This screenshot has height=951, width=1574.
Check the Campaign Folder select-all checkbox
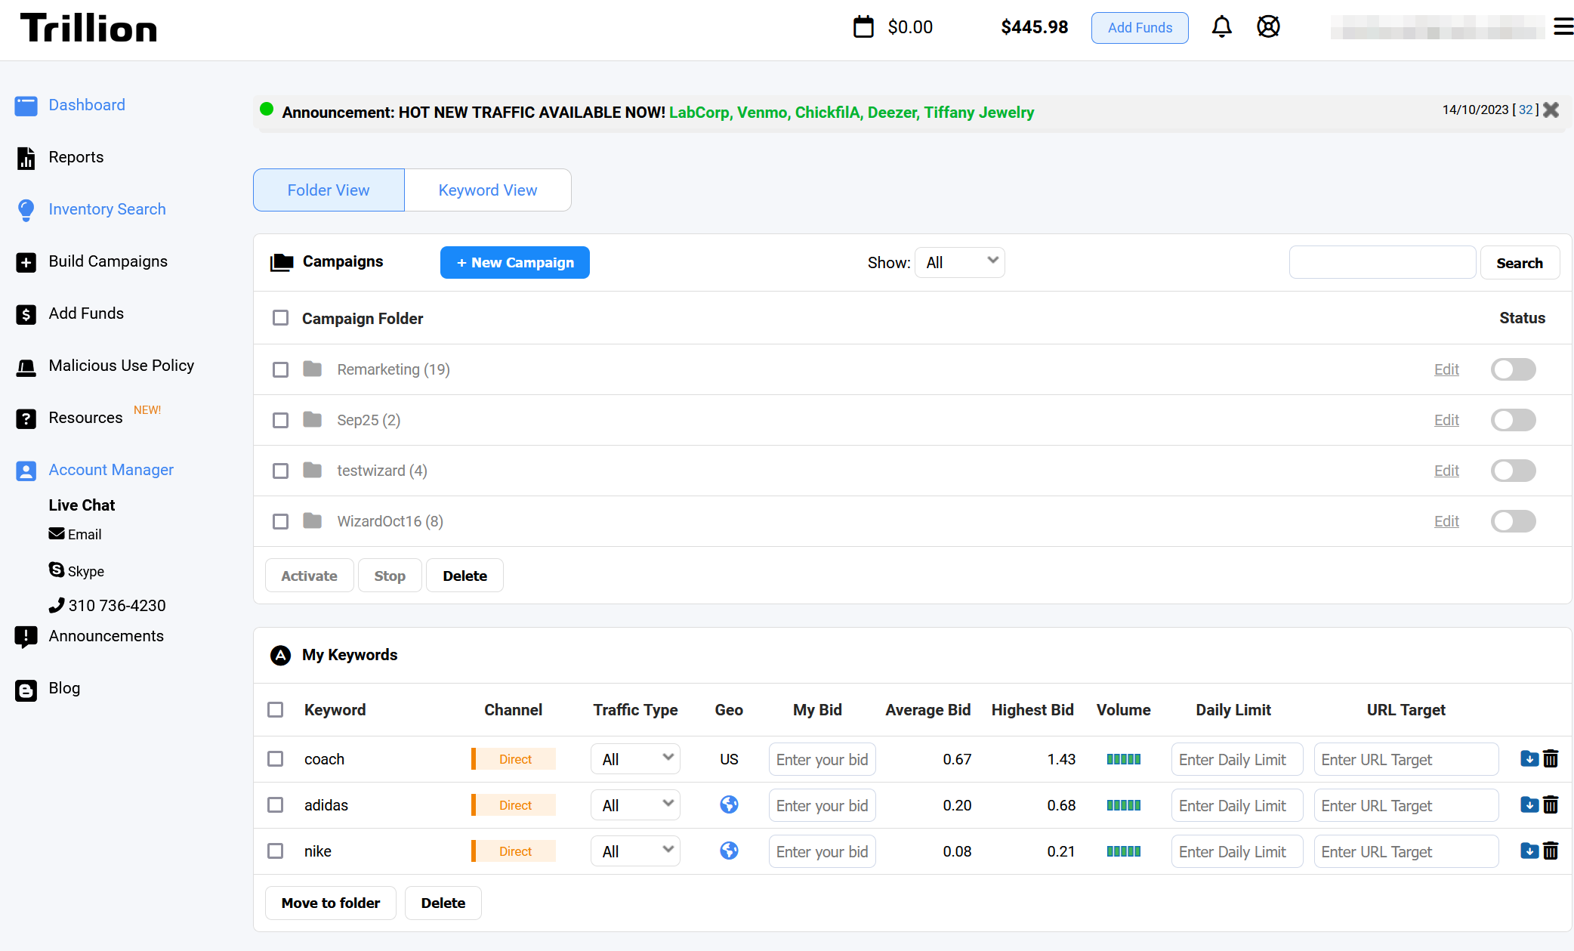pos(280,318)
